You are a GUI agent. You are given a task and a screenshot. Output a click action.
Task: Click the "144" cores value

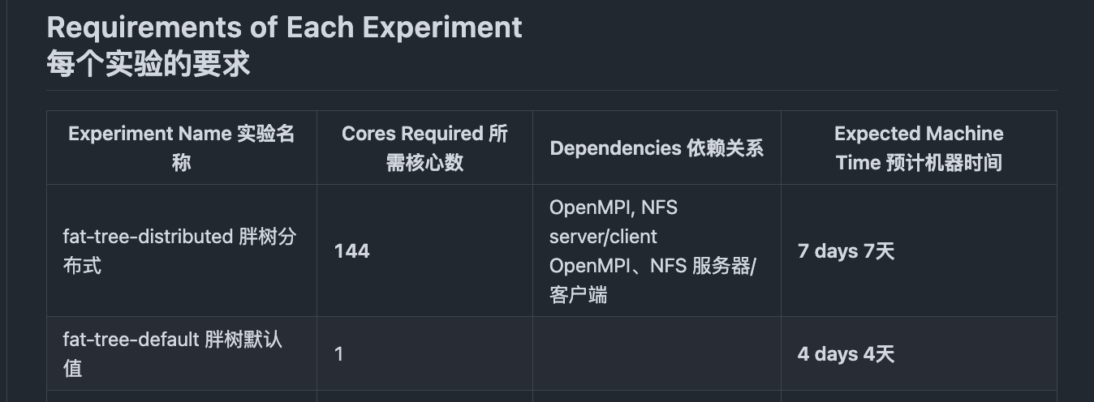pos(351,251)
